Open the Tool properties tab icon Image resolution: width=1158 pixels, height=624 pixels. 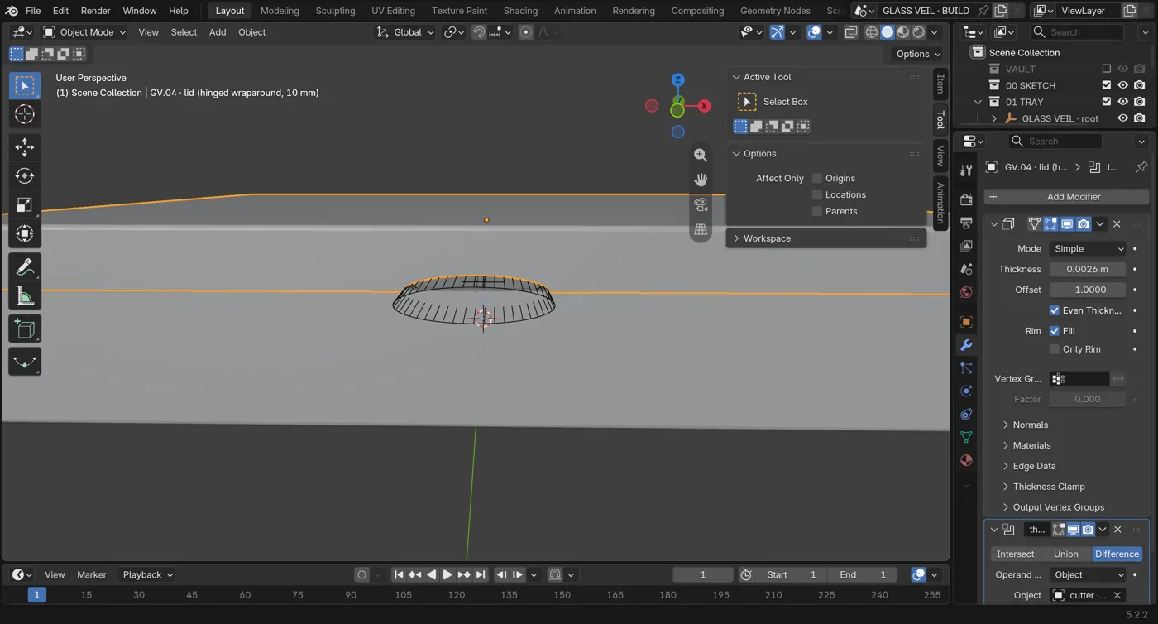click(966, 170)
